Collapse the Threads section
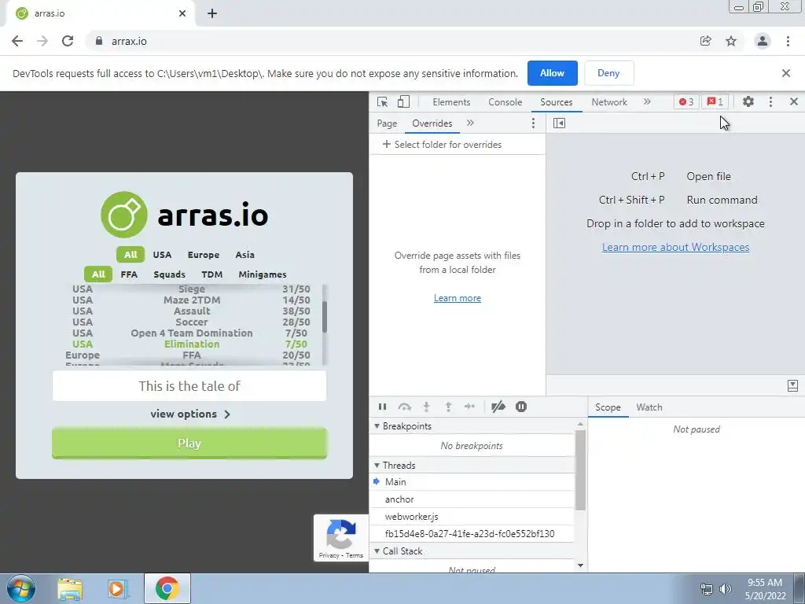Viewport: 805px width, 604px height. click(x=377, y=466)
